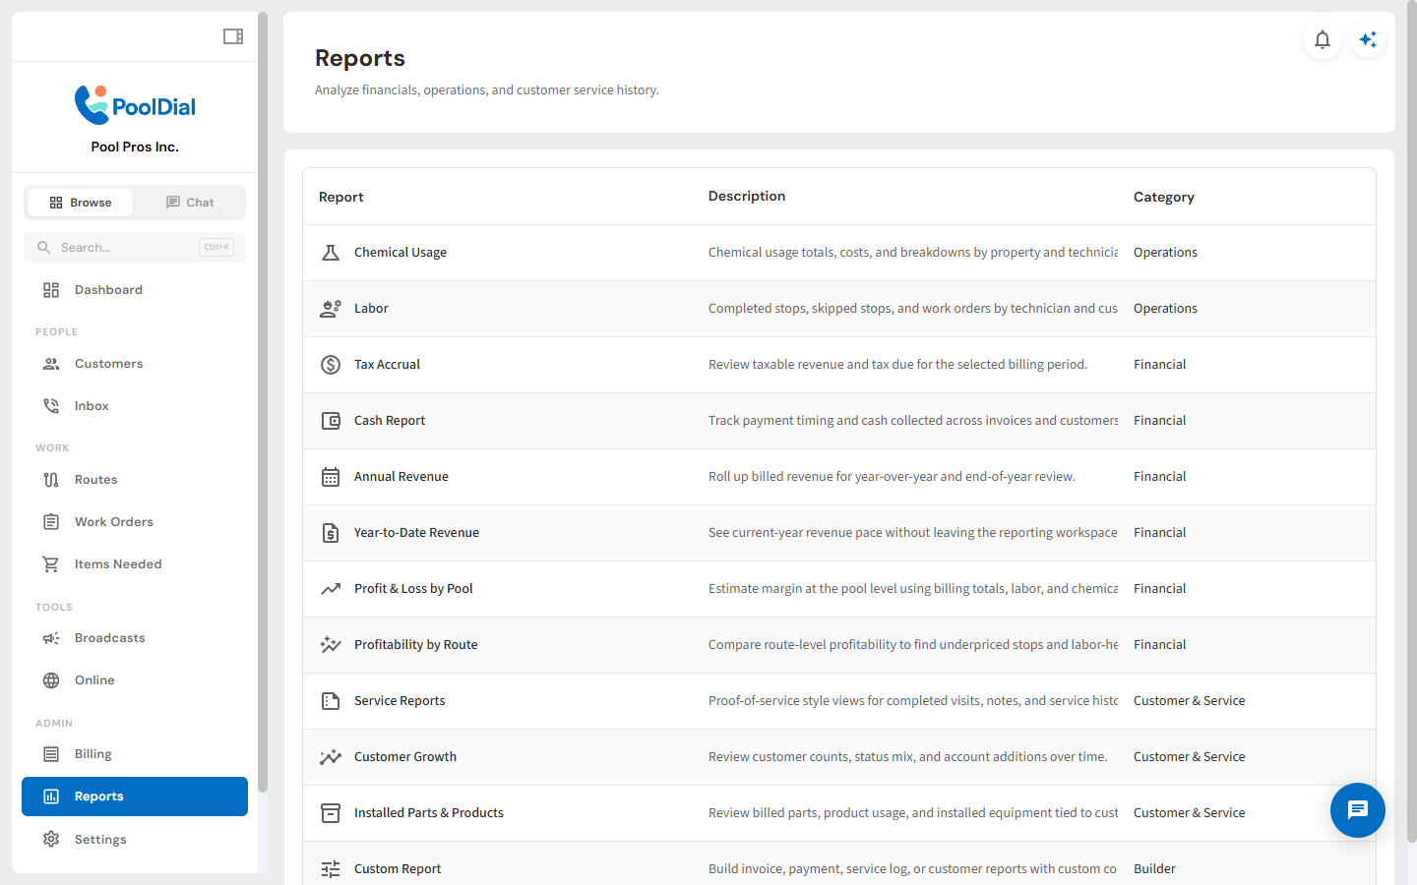Focus the Search input field
The image size is (1417, 885).
click(x=135, y=248)
